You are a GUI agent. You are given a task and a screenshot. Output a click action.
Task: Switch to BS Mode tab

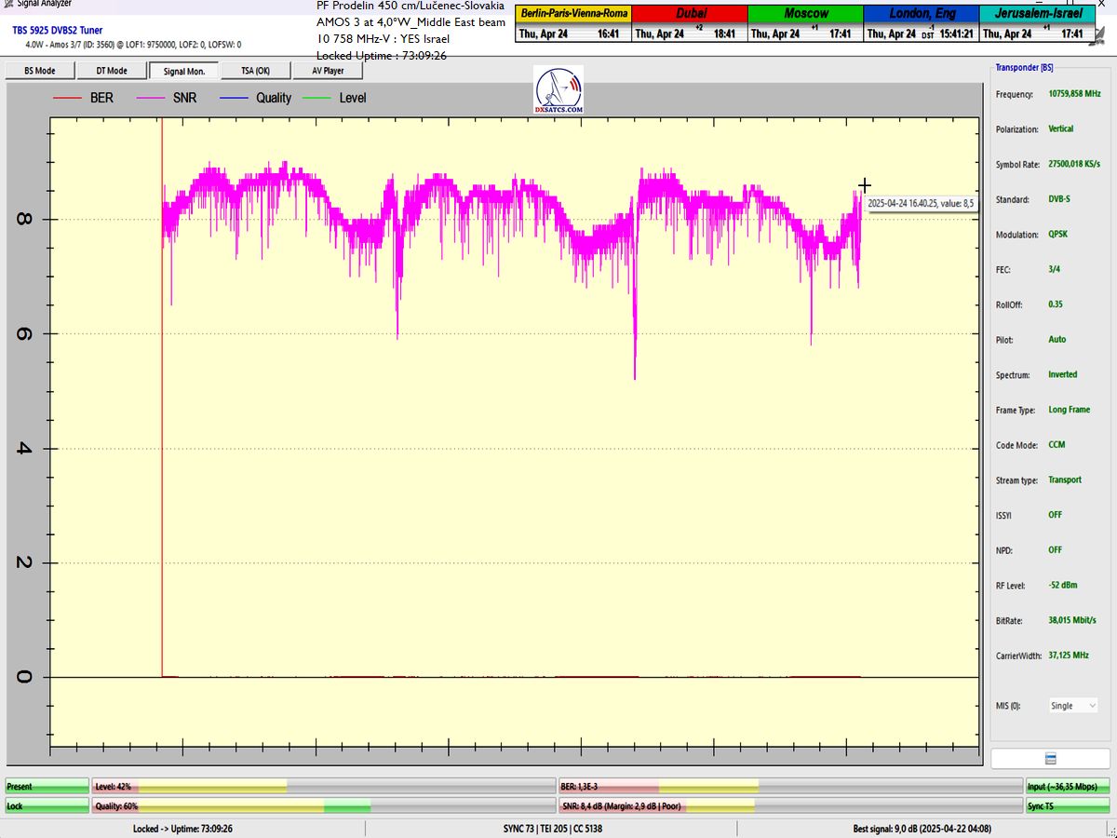(x=39, y=71)
